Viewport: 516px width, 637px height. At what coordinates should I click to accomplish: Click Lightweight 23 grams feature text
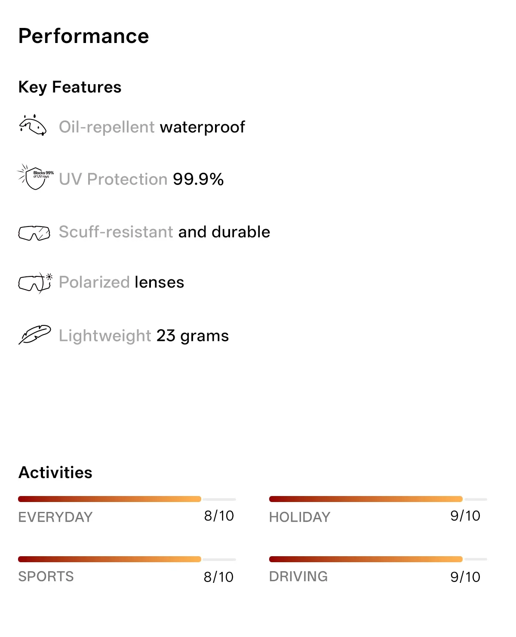coord(144,336)
